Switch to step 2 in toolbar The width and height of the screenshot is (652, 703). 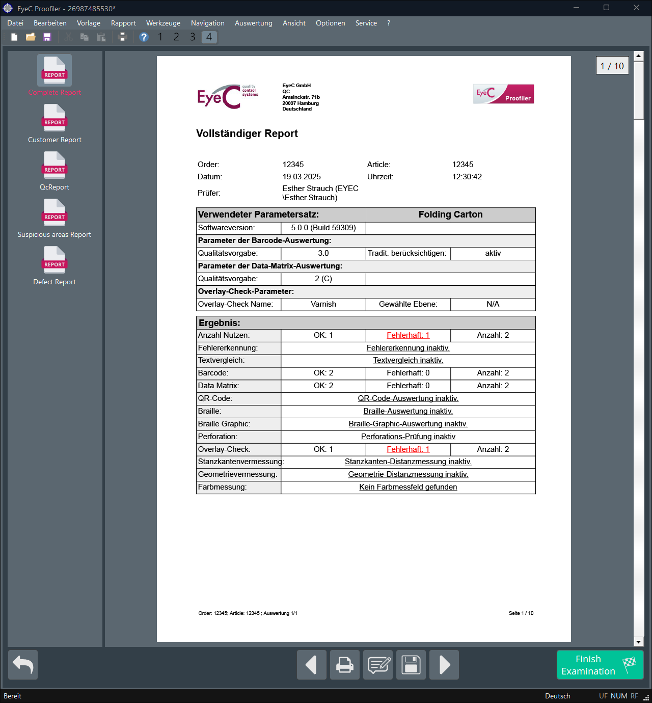[x=176, y=37]
